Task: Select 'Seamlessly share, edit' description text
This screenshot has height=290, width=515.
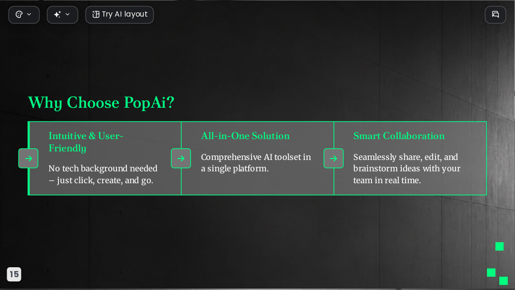Action: 407,169
